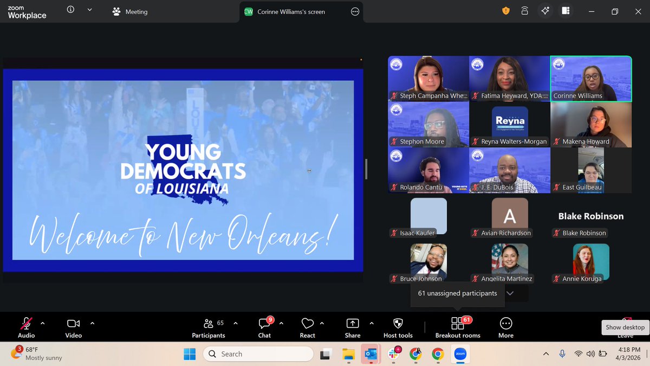This screenshot has width=650, height=366.
Task: Select Annie Koruga participant tile
Action: click(x=591, y=262)
